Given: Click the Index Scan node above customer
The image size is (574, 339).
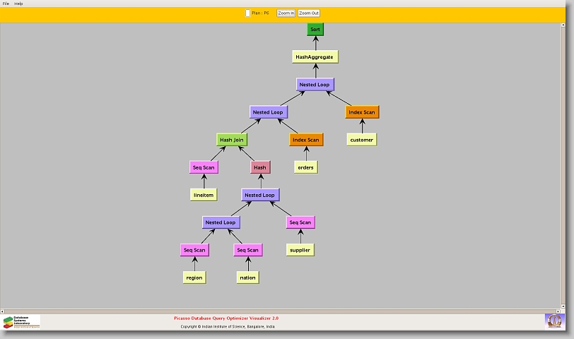Looking at the screenshot, I should point(362,112).
